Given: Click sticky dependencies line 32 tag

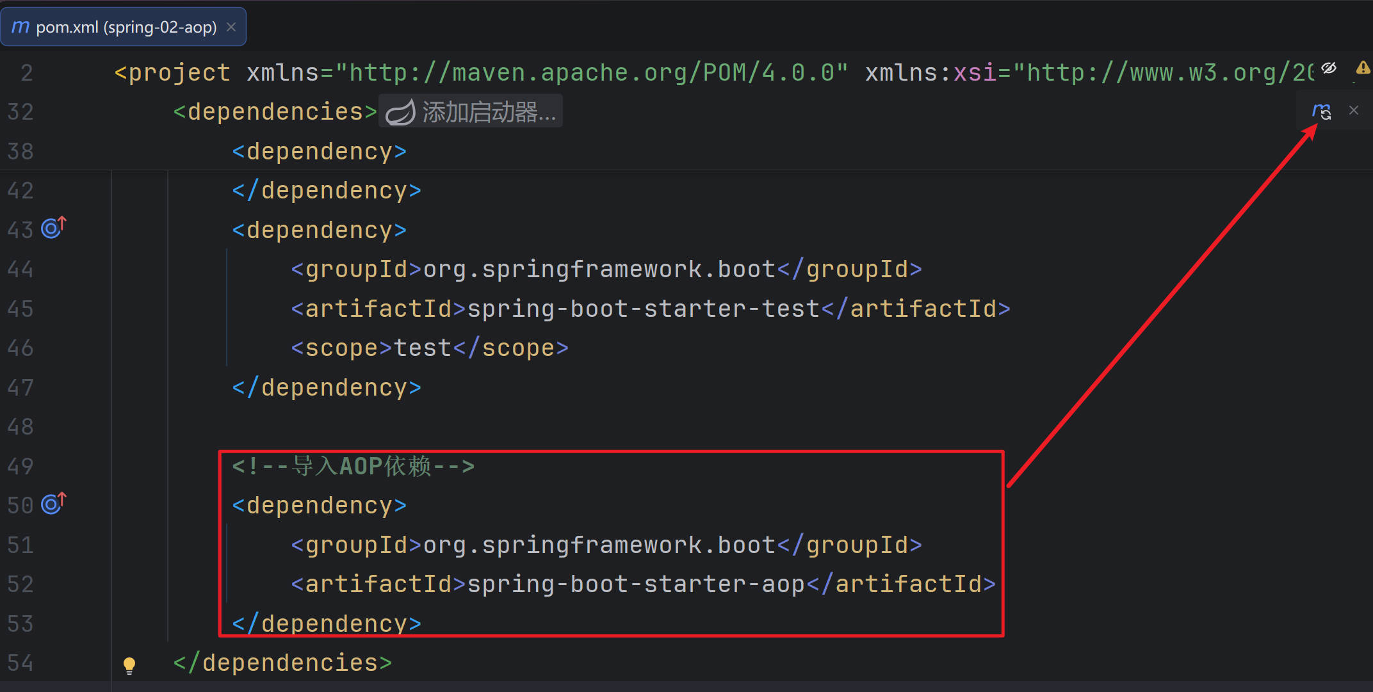Looking at the screenshot, I should coord(275,112).
